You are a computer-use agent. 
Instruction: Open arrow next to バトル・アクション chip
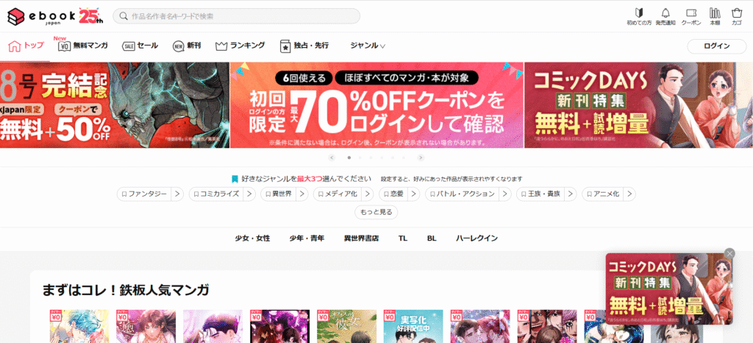(505, 194)
